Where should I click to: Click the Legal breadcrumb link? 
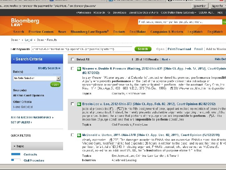28,40
